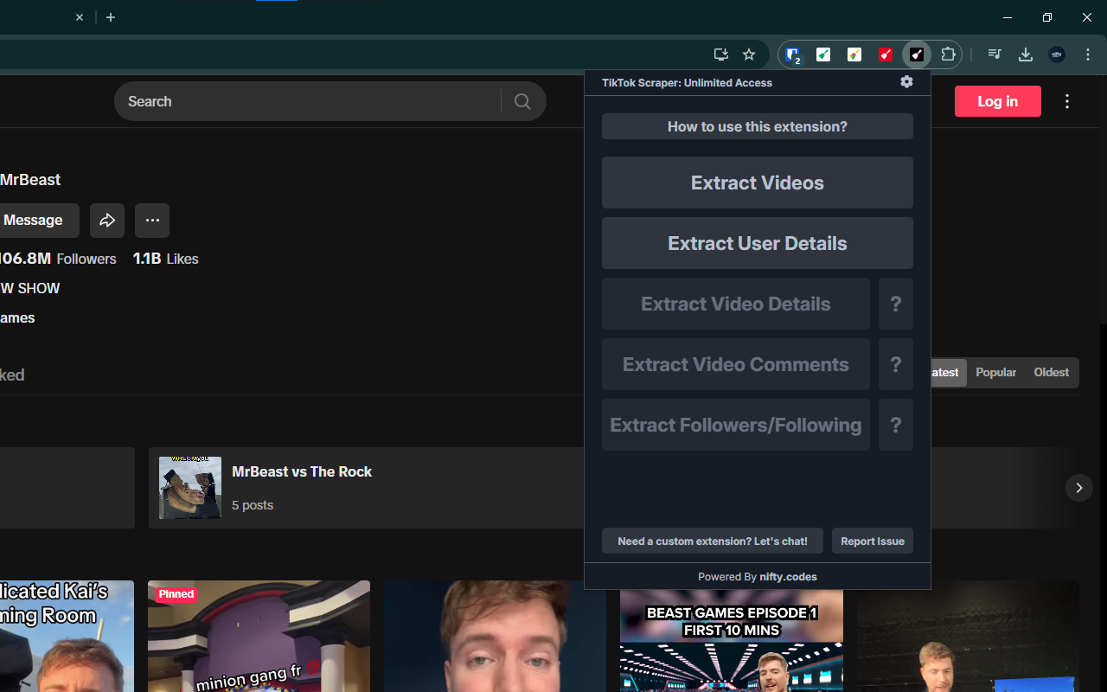Switch video sort to Oldest
Screen dimensions: 1107x692
click(1052, 372)
